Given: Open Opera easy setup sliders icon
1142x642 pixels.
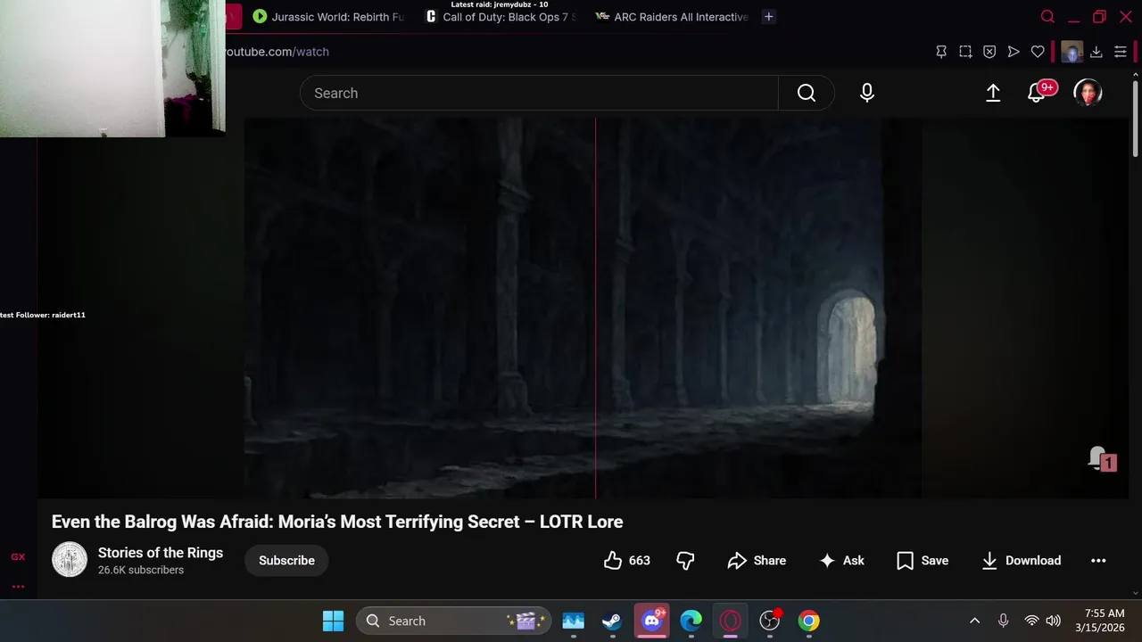Looking at the screenshot, I should [1121, 52].
